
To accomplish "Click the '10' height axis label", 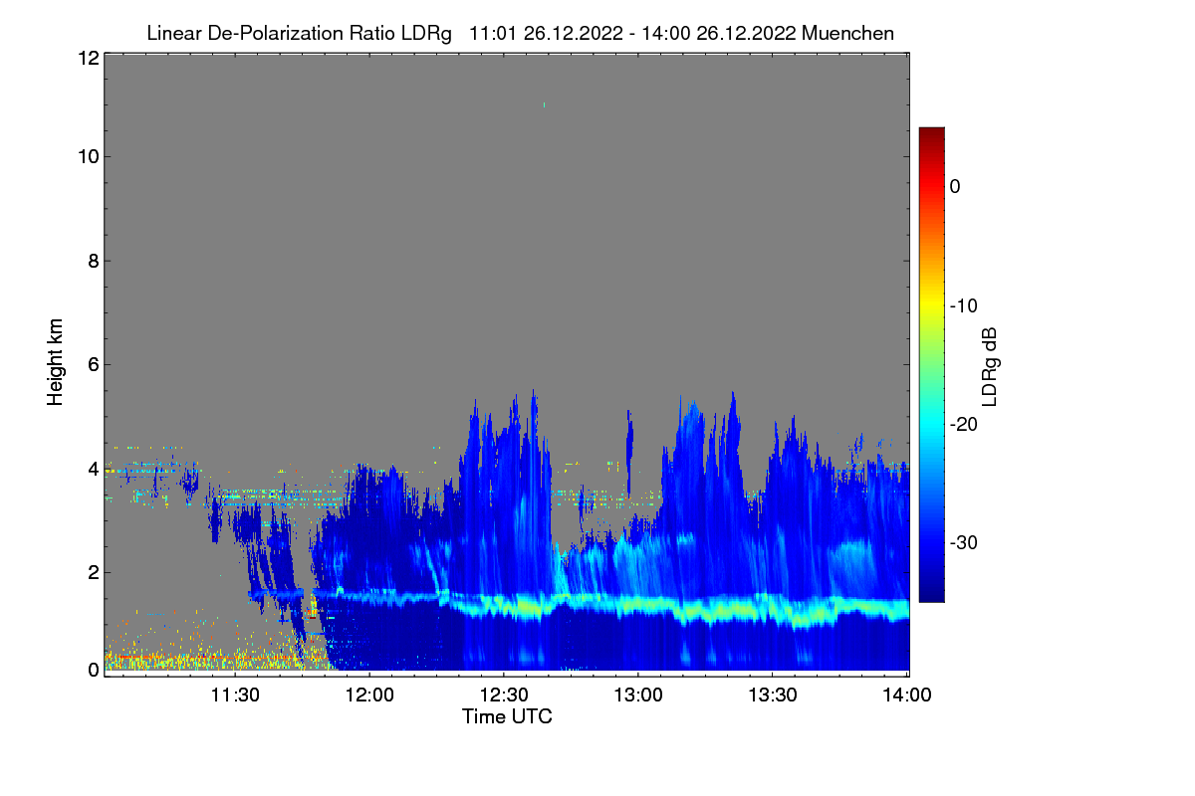I will [87, 157].
